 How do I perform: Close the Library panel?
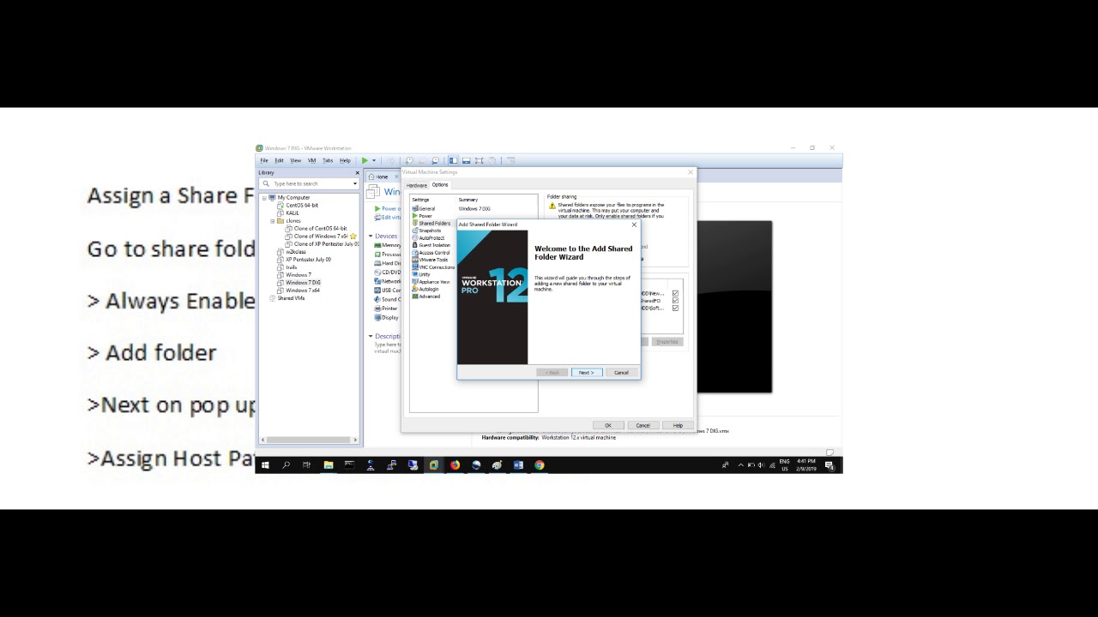357,172
